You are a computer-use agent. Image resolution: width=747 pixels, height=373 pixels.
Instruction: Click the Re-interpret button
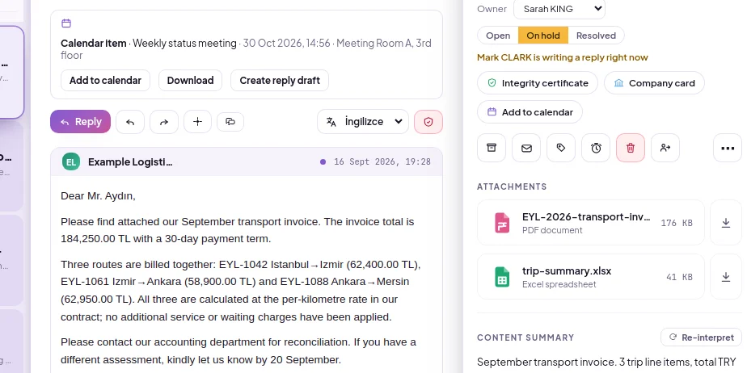pos(701,337)
